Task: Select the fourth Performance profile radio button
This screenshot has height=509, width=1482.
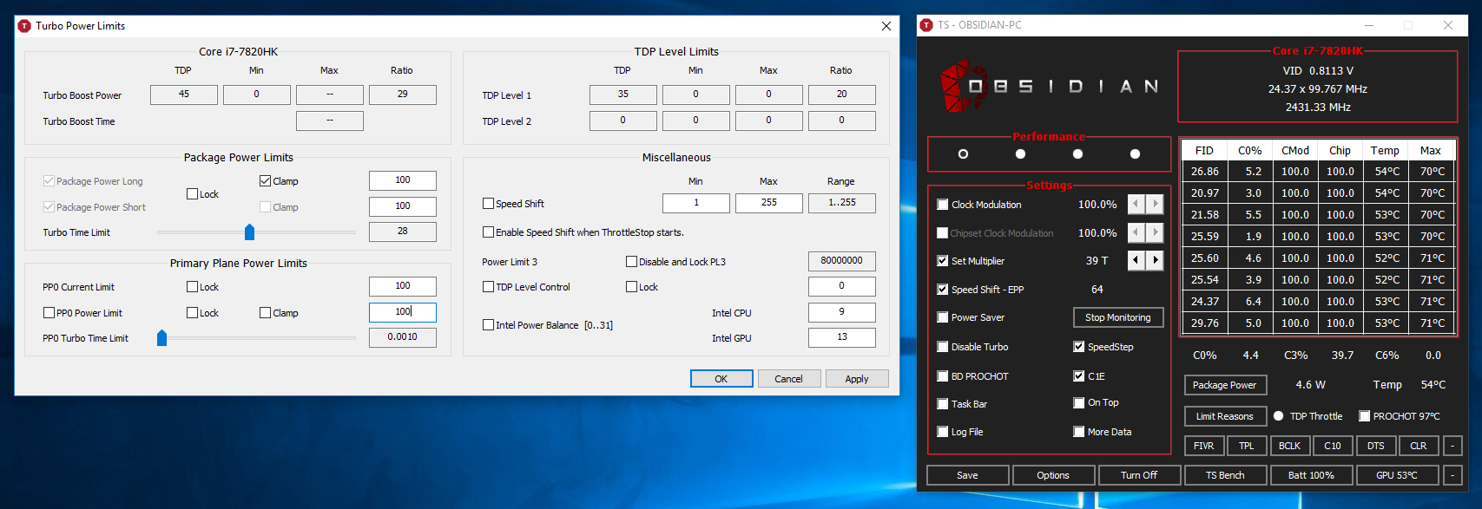Action: pyautogui.click(x=1135, y=154)
